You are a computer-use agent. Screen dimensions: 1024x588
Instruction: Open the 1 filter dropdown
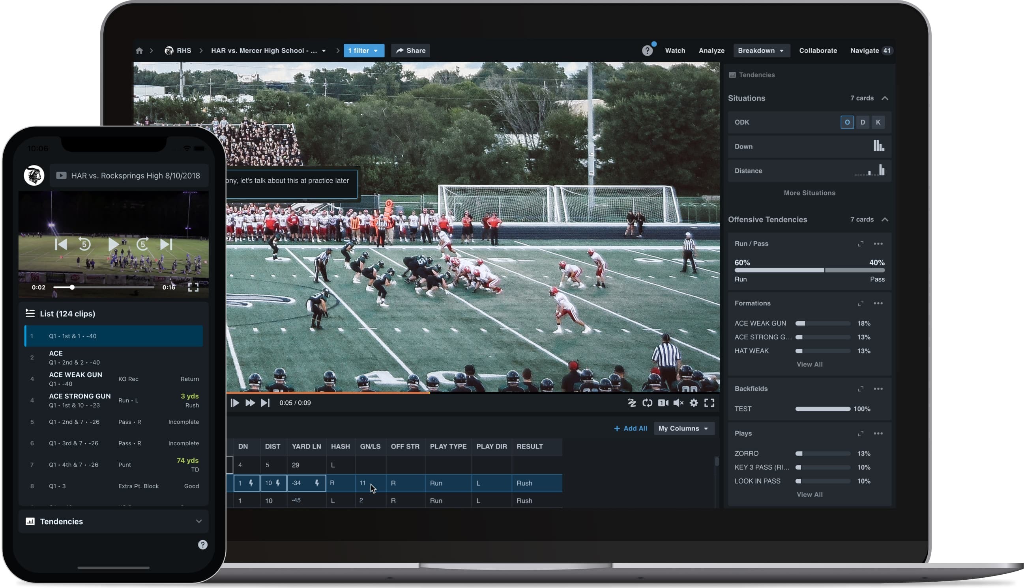363,50
